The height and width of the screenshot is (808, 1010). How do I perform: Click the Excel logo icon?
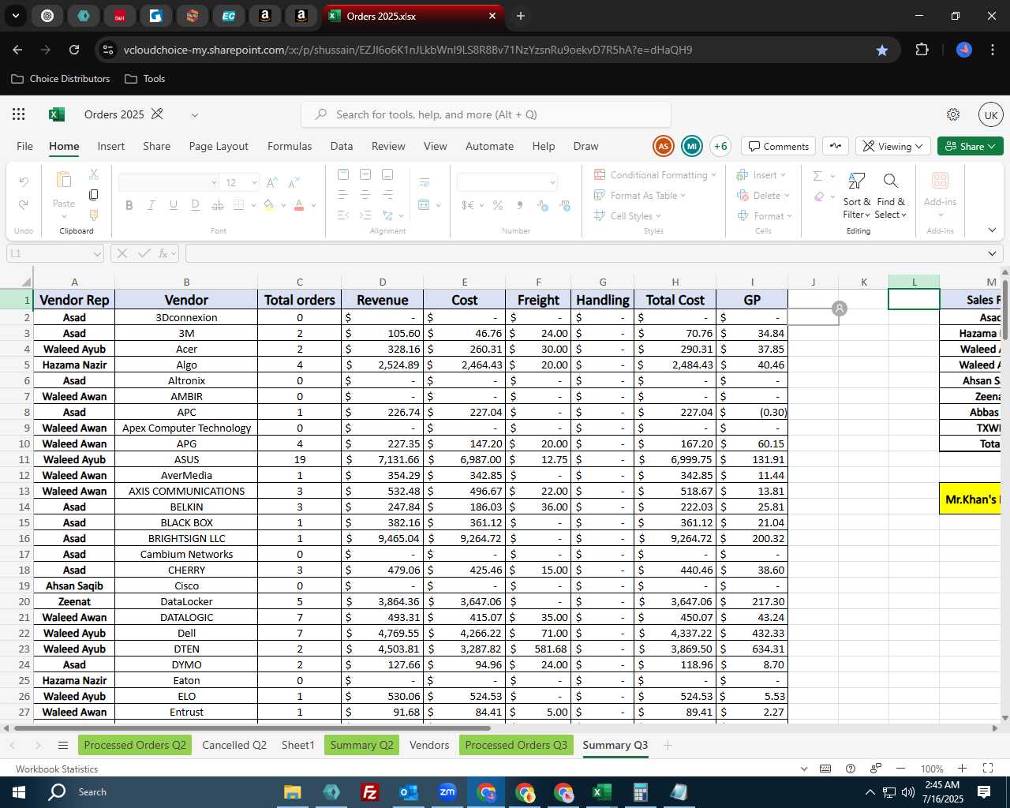(56, 114)
